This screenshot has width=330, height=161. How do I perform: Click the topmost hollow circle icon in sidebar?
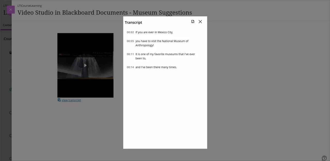pos(11,71)
